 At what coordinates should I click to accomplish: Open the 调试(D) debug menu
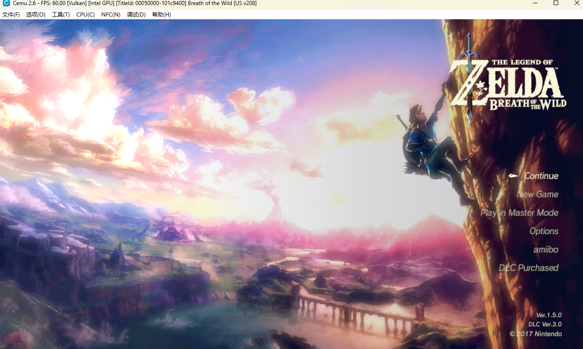[x=136, y=15]
